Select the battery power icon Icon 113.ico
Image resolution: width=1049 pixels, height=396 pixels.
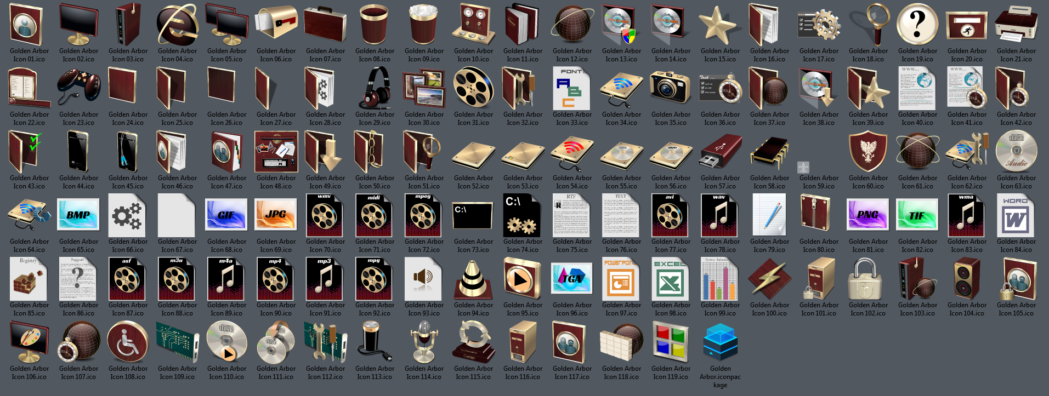(375, 342)
